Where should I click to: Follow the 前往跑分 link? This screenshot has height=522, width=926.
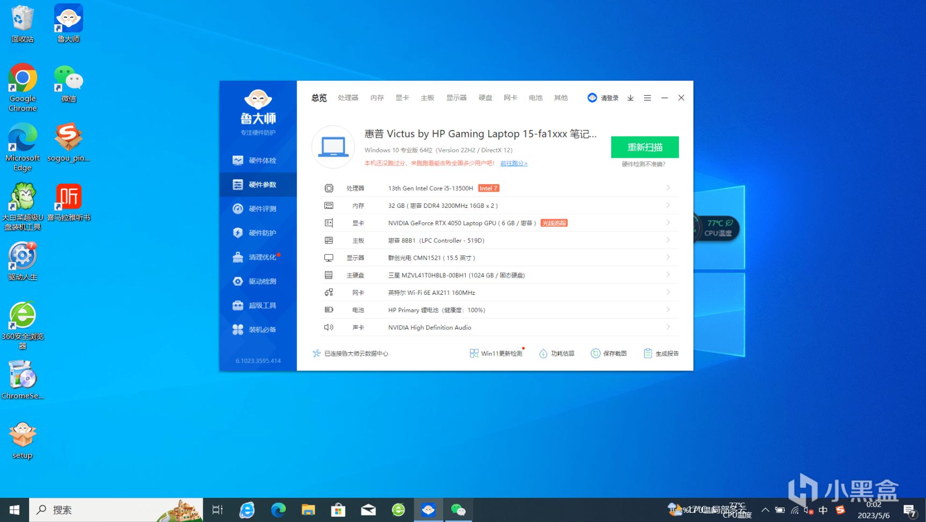pos(514,163)
